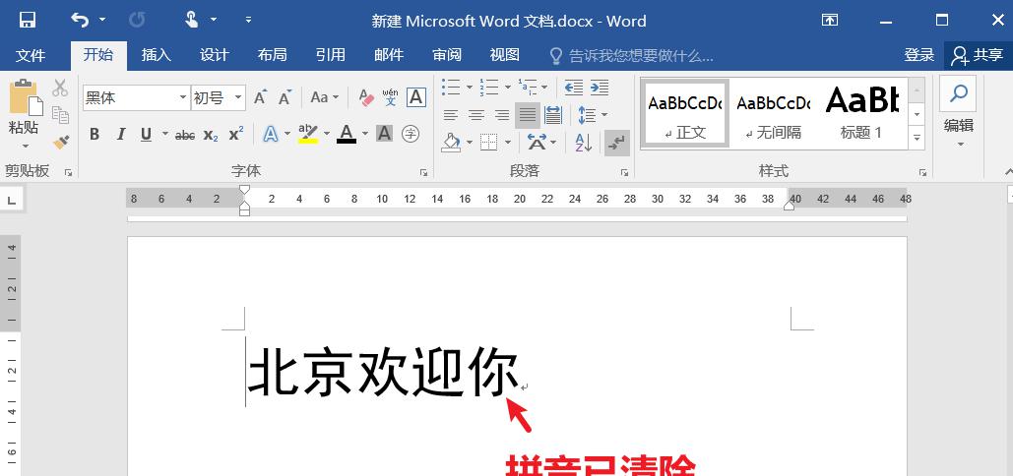Increase paragraph indent

600,87
